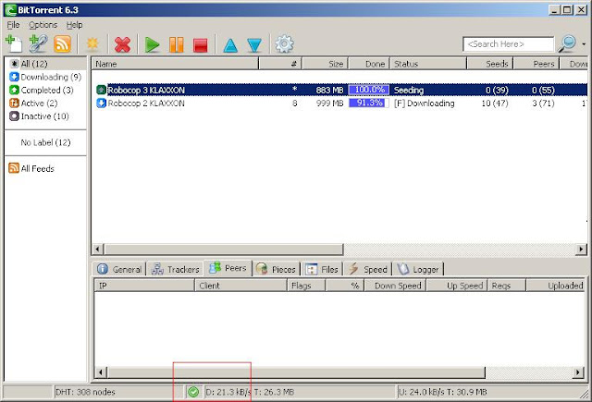The image size is (592, 402).
Task: Sort torrents by Name column
Action: pos(175,64)
